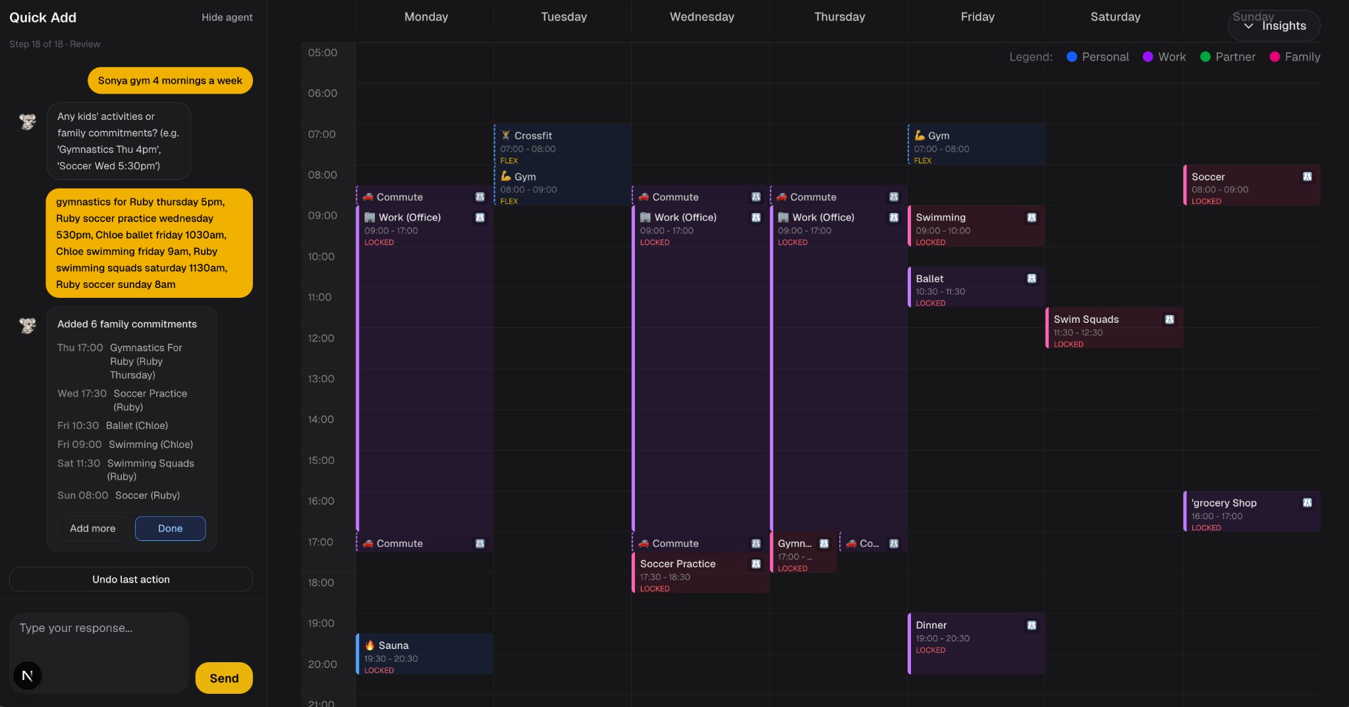The image size is (1349, 707).
Task: Click the koala agent avatar beside the commitments summary
Action: (27, 326)
